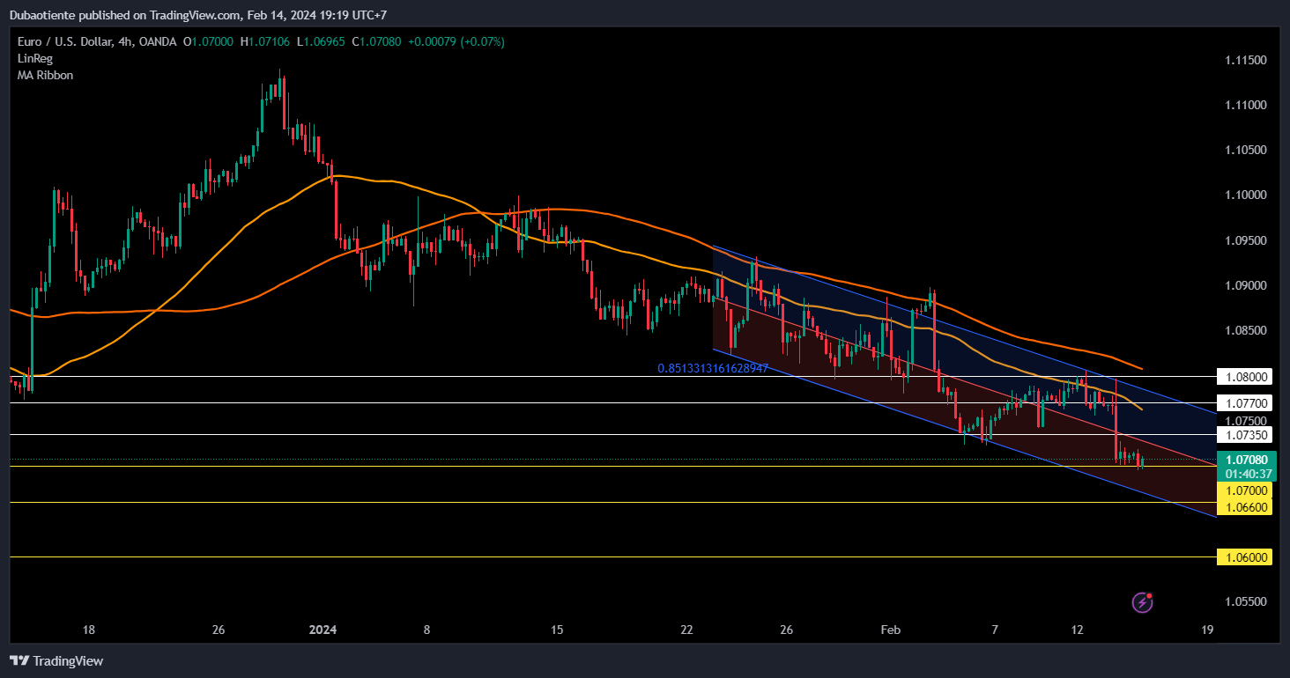Click the 1.07500 price axis label
The image size is (1290, 678).
point(1246,420)
